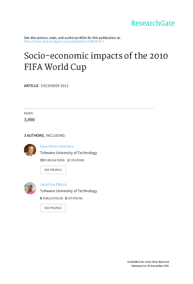Click Uwe Peter Hermann's profile photo

30,150
